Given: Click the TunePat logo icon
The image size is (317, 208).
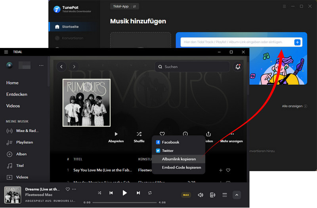Looking at the screenshot, I should click(57, 9).
